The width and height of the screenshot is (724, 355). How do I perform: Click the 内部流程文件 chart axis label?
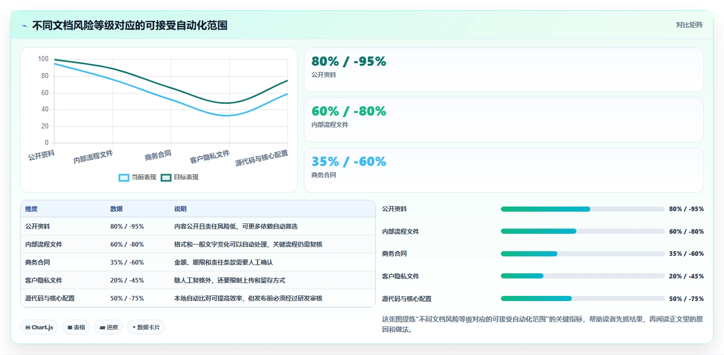point(93,157)
